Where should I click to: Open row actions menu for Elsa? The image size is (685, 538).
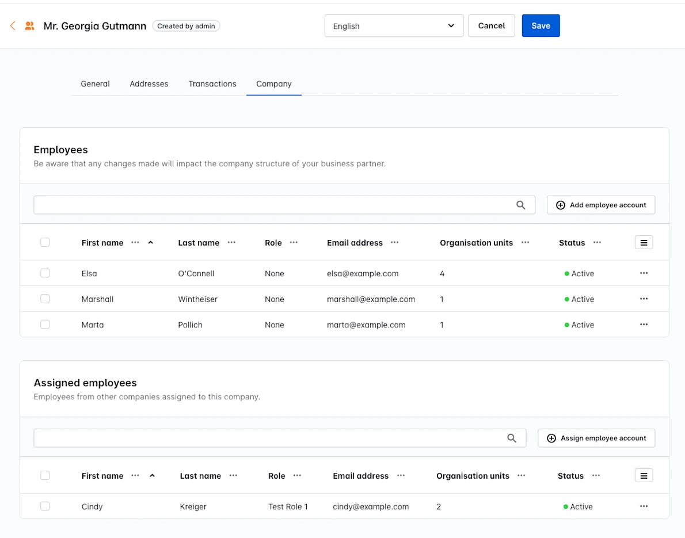point(644,273)
